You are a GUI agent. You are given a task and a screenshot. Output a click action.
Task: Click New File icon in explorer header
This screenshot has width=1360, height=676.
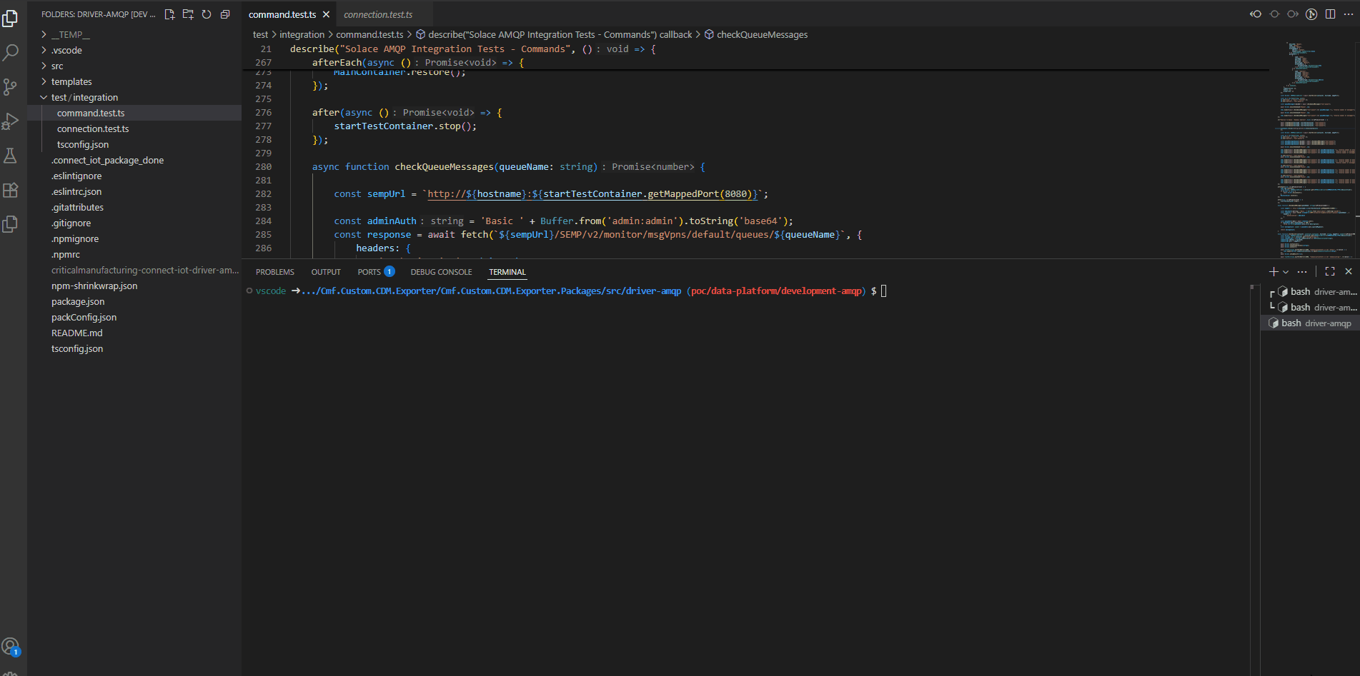coord(169,14)
